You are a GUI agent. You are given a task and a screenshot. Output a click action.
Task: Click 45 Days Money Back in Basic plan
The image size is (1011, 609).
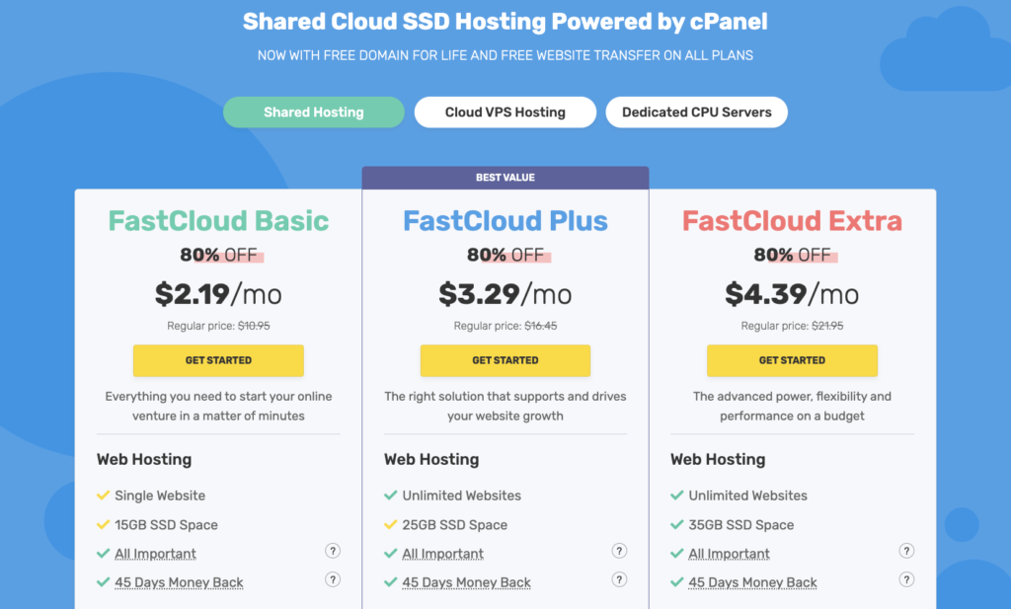click(180, 582)
